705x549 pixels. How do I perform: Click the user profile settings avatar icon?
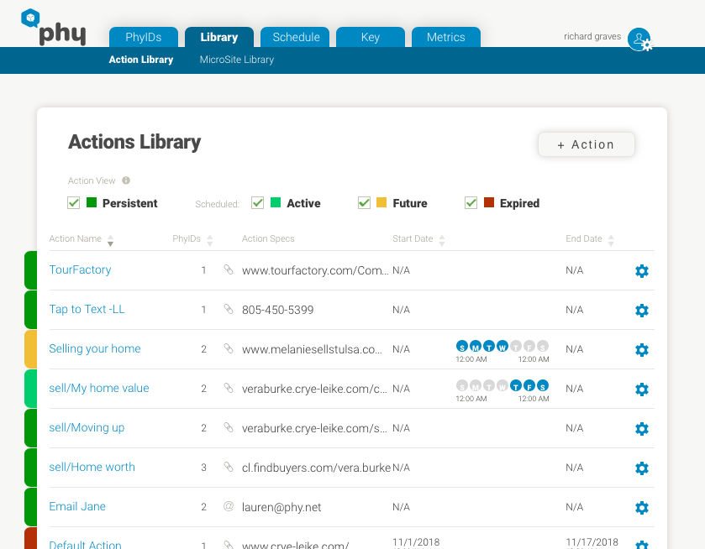click(x=639, y=39)
